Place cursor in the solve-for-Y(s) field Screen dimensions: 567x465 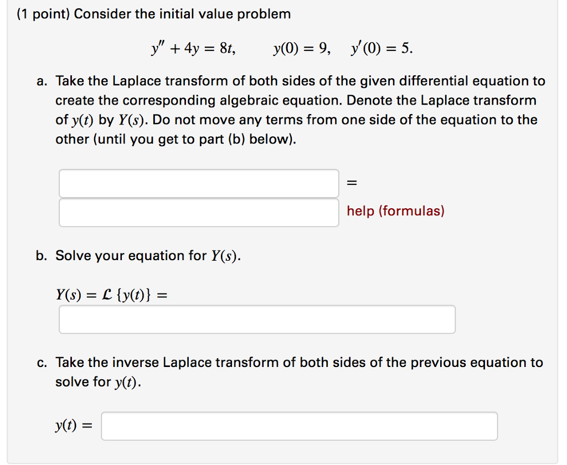click(256, 319)
